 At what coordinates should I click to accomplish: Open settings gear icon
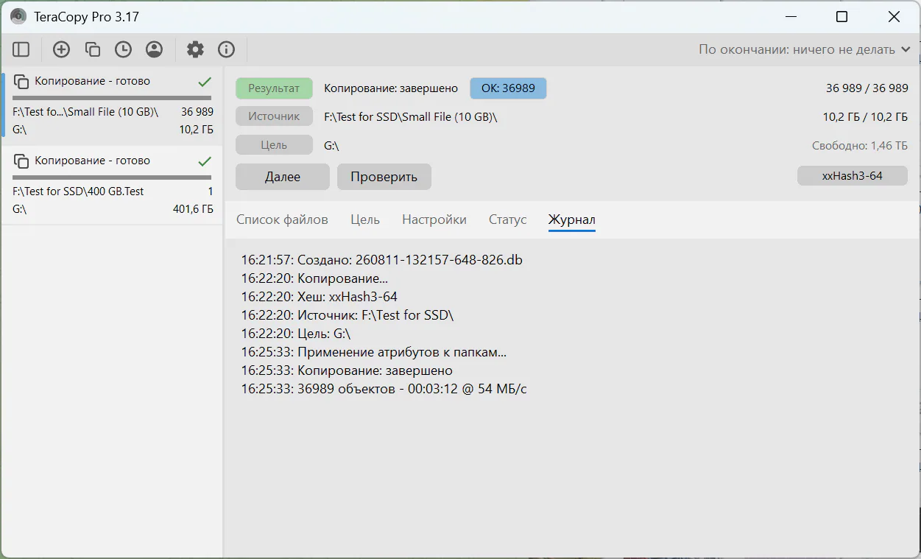195,49
